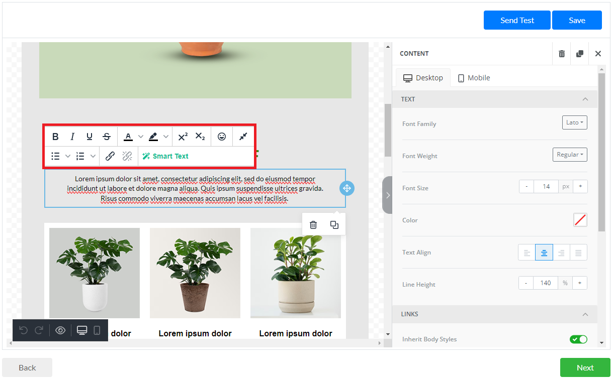Delete content using panel trash icon
Image resolution: width=613 pixels, height=381 pixels.
tap(562, 54)
